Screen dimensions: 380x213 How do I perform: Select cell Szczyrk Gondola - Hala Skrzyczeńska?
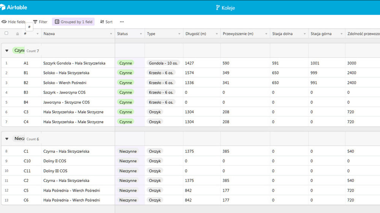(78, 63)
